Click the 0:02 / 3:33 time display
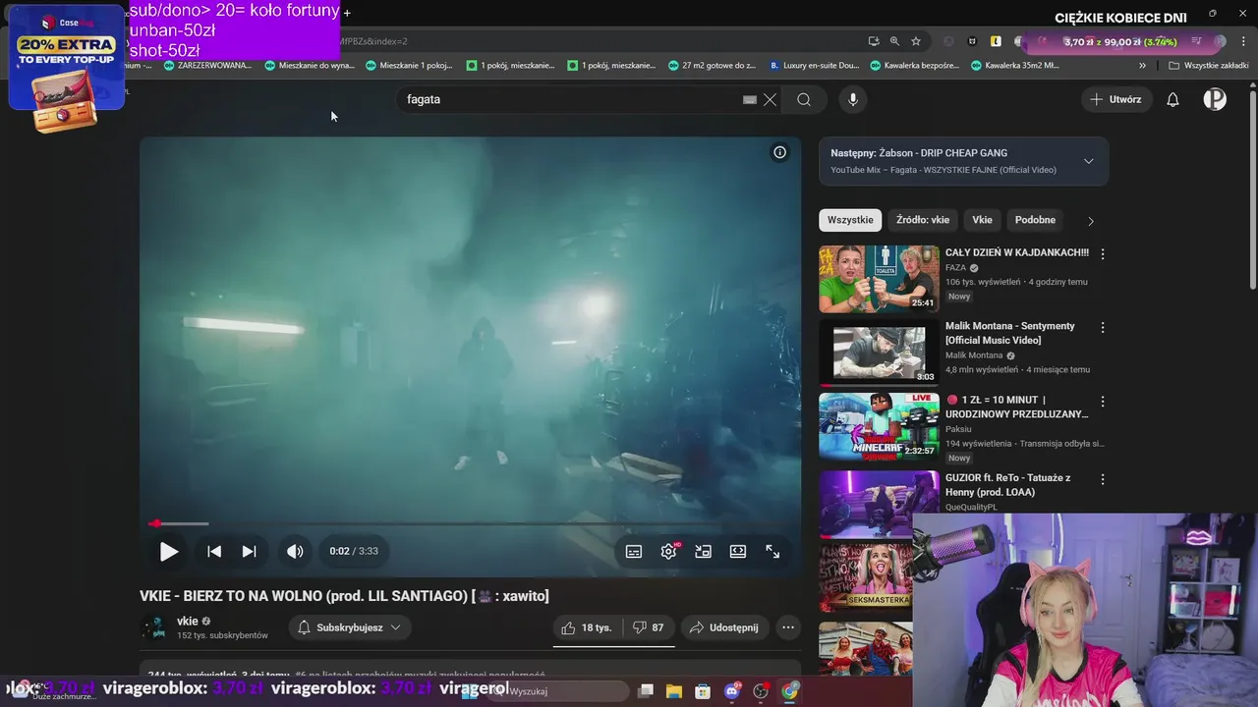Viewport: 1258px width, 707px height. (x=354, y=552)
